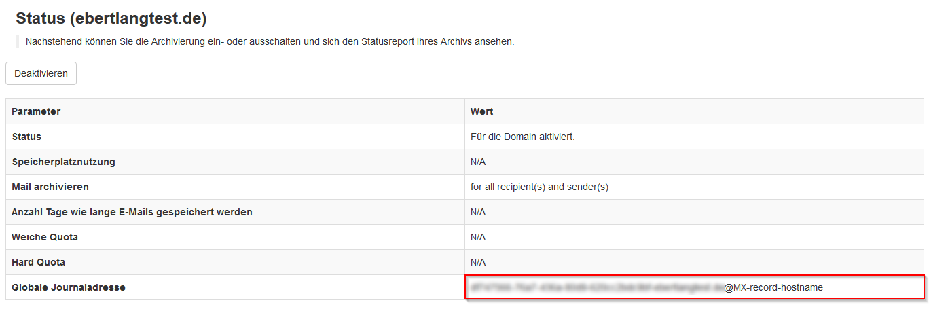Select the Speicherplatznutzung row label
The image size is (931, 309).
[x=63, y=162]
